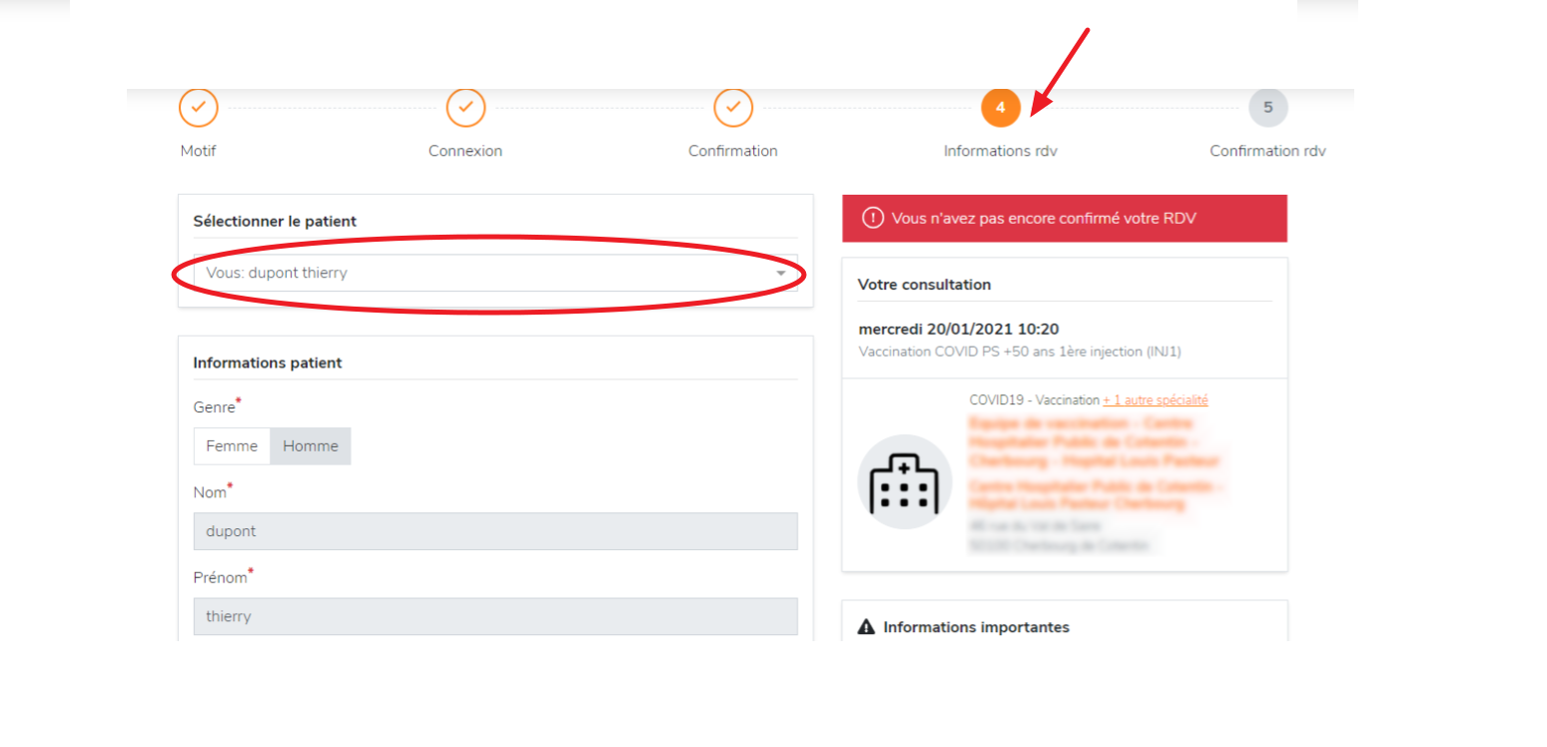
Task: Click the red unconfirmed RDV alert banner
Action: [x=1064, y=218]
